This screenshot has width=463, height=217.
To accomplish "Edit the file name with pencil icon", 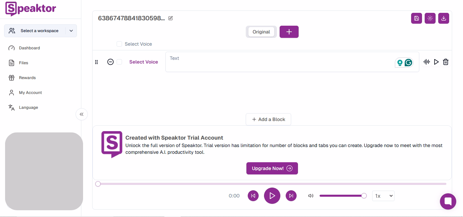I will (x=170, y=18).
